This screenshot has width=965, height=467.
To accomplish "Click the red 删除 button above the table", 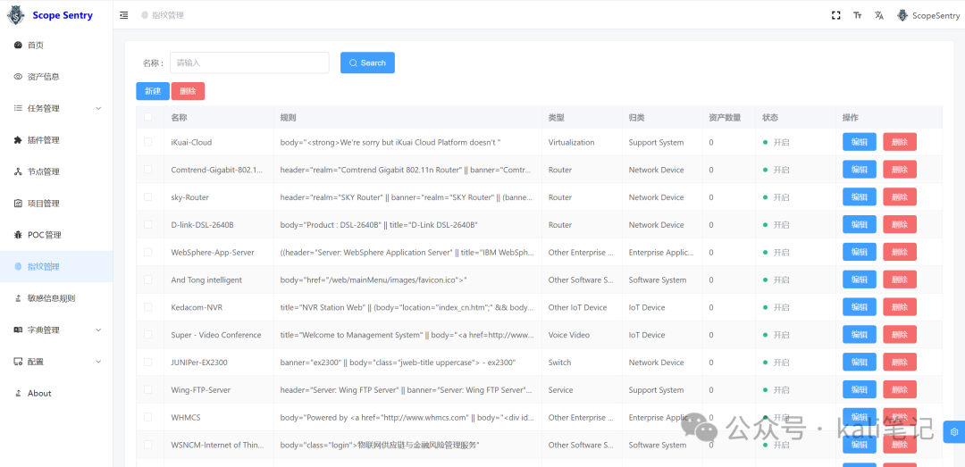I will click(188, 91).
